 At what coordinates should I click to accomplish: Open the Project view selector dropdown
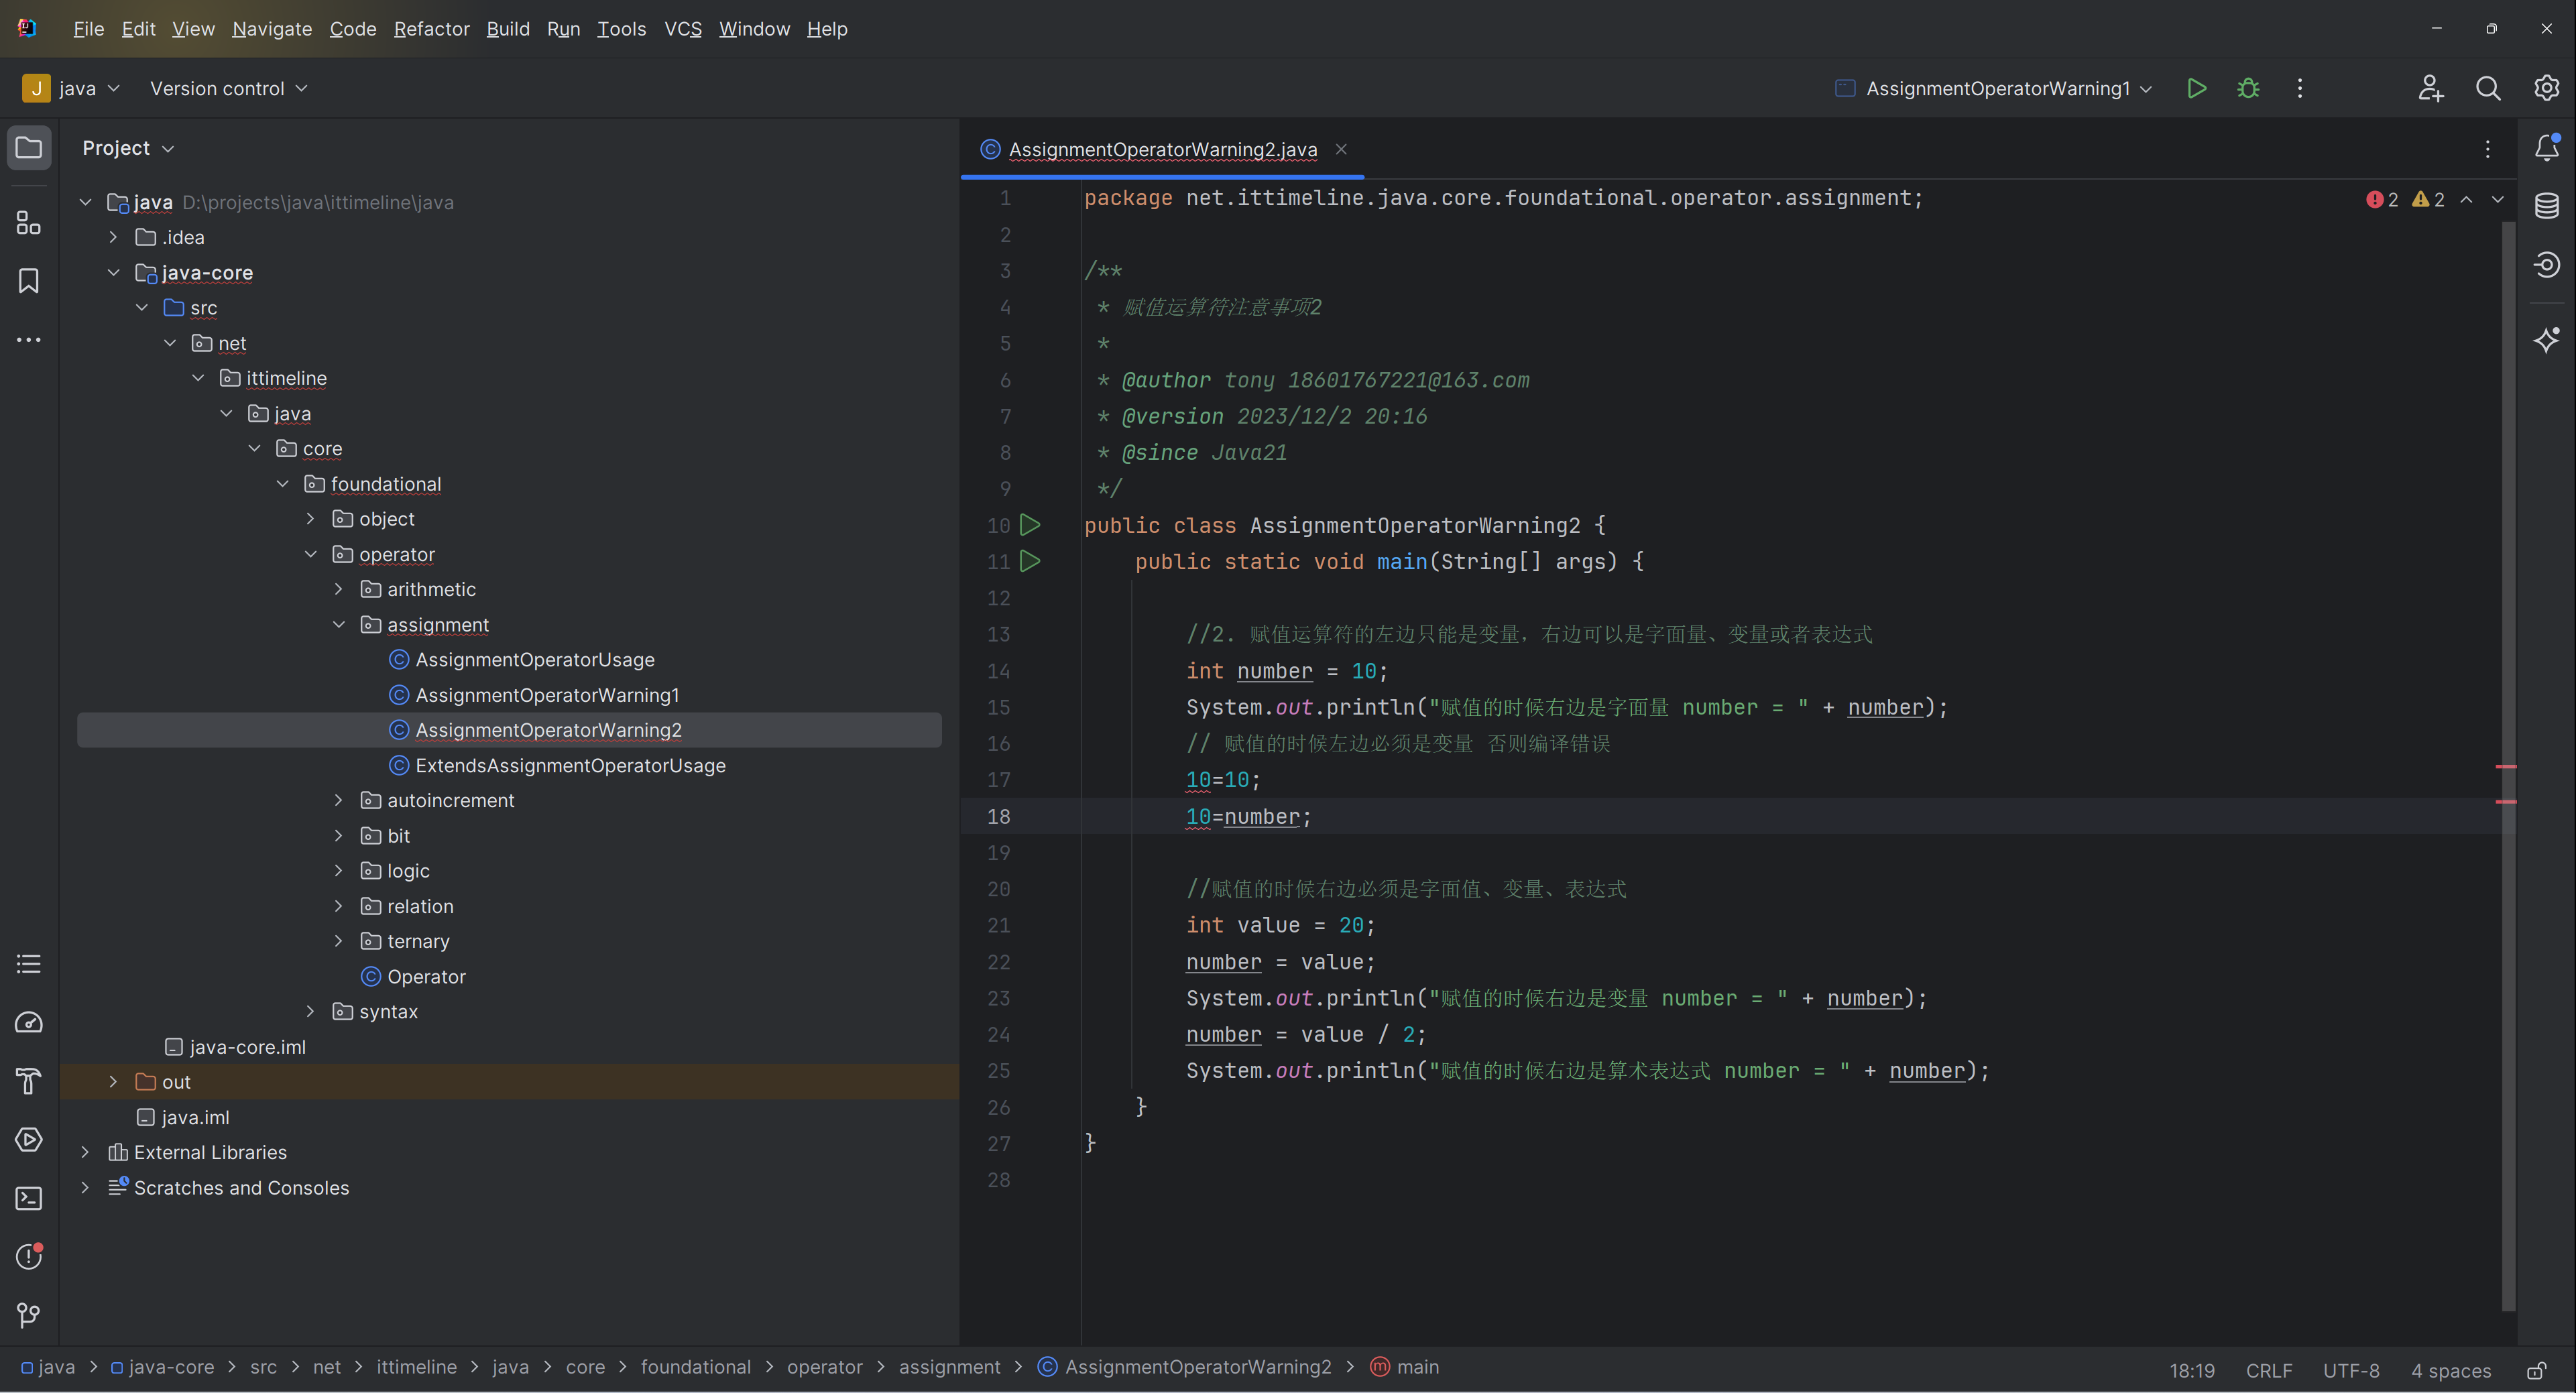128,148
